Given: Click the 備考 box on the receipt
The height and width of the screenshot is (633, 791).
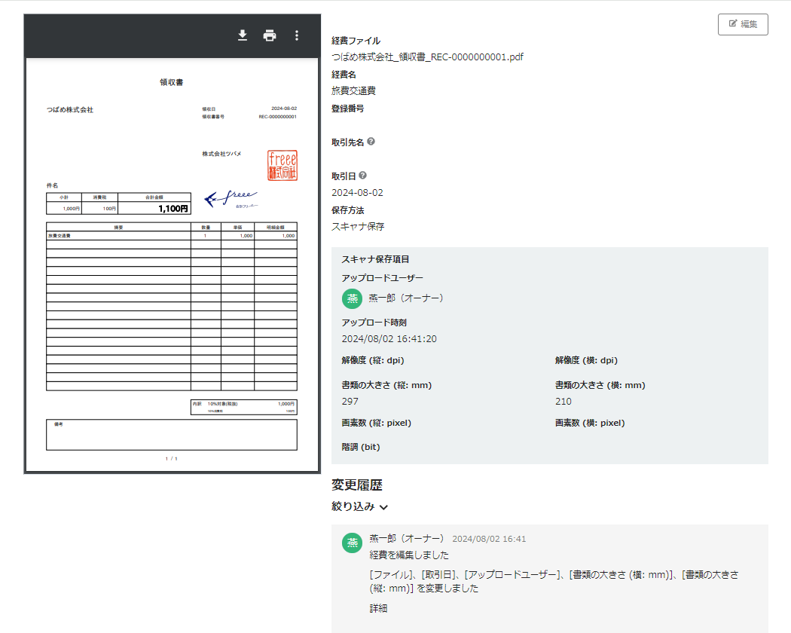Looking at the screenshot, I should click(172, 435).
